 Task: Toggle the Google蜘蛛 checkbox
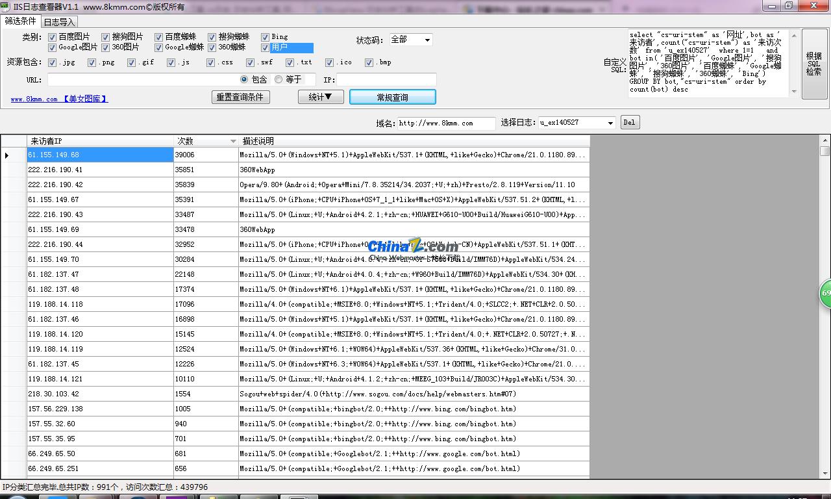[x=158, y=47]
